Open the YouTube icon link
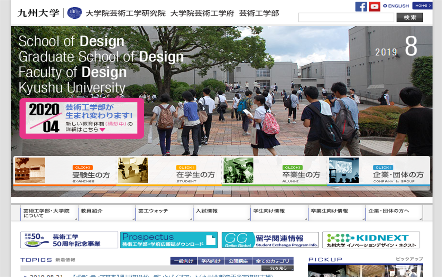Viewport: 442px width, 277px height. point(374,6)
